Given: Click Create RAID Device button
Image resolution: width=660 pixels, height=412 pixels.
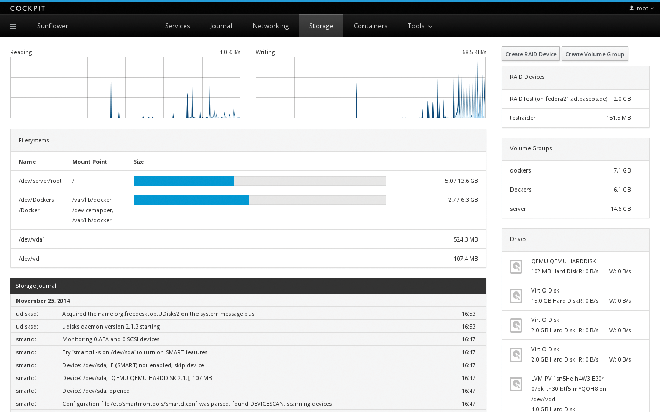Looking at the screenshot, I should click(531, 54).
